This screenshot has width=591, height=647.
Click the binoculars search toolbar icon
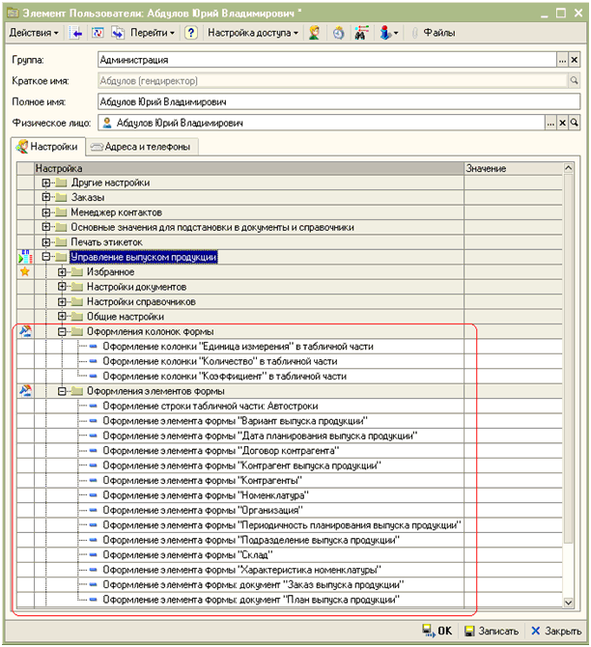[361, 33]
